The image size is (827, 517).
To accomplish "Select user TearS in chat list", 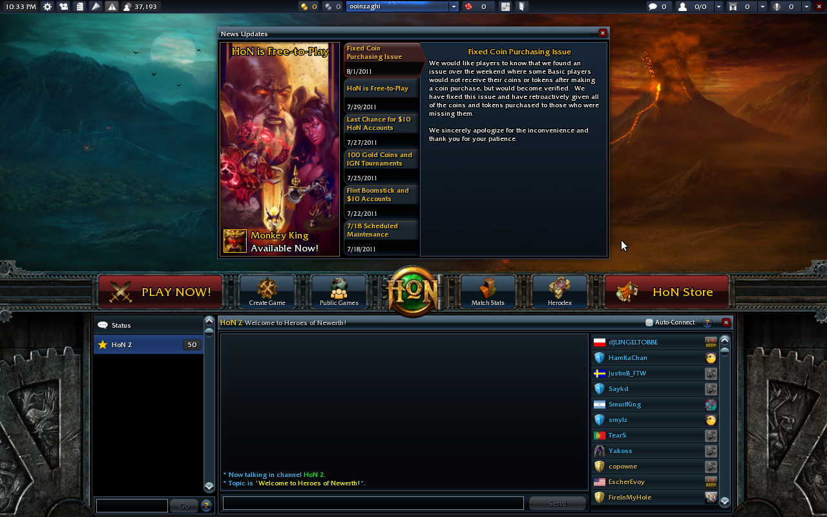I will (x=654, y=436).
